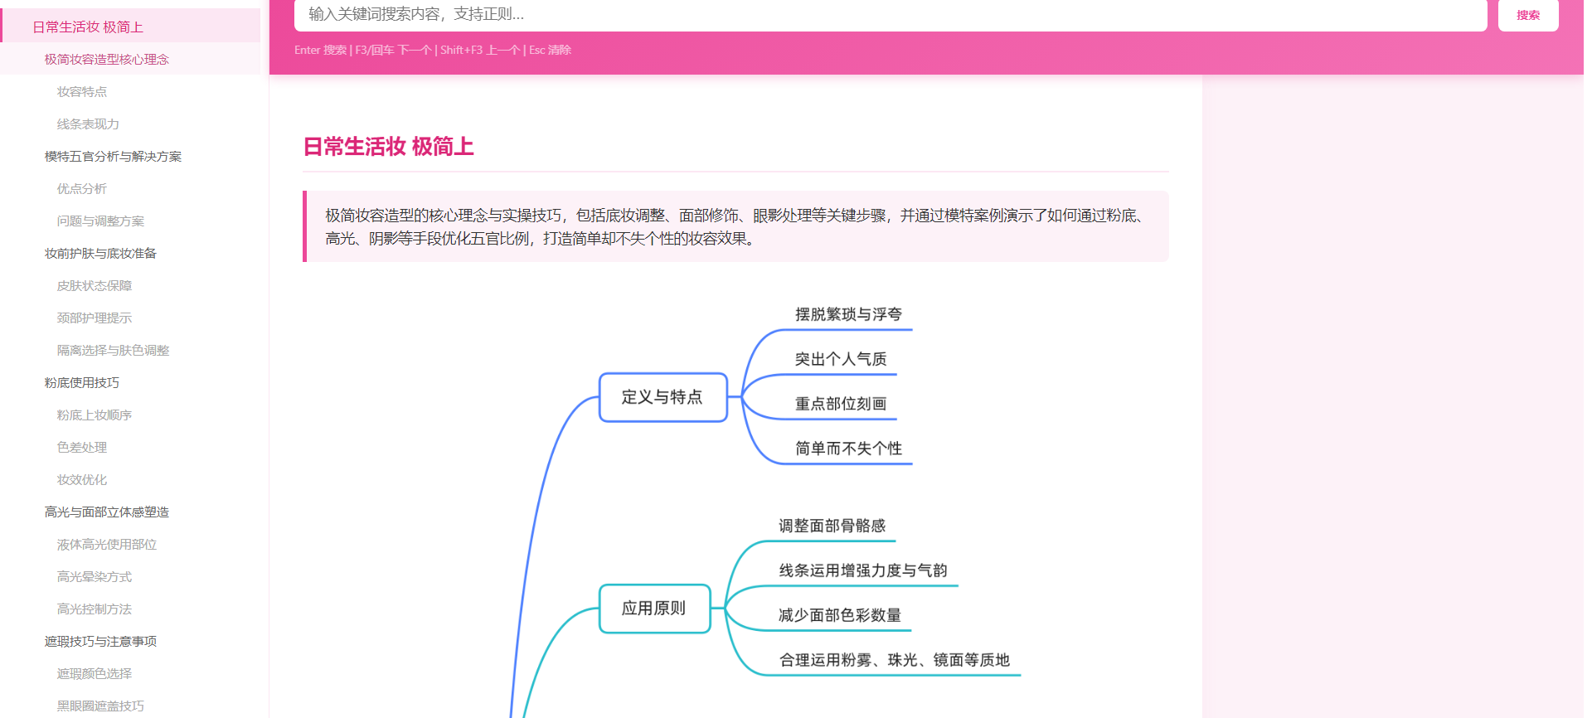1592x718 pixels.
Task: Open 粉底使用技巧 sidebar section
Action: pos(81,383)
